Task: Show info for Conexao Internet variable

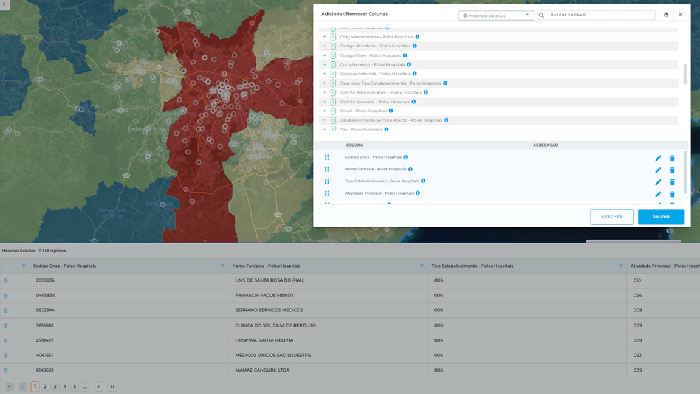Action: (414, 74)
